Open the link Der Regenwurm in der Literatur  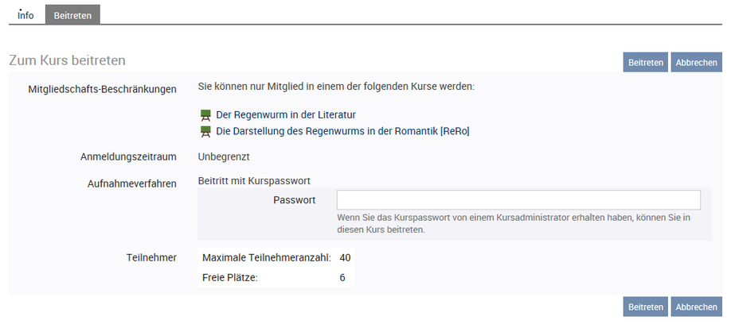point(286,114)
